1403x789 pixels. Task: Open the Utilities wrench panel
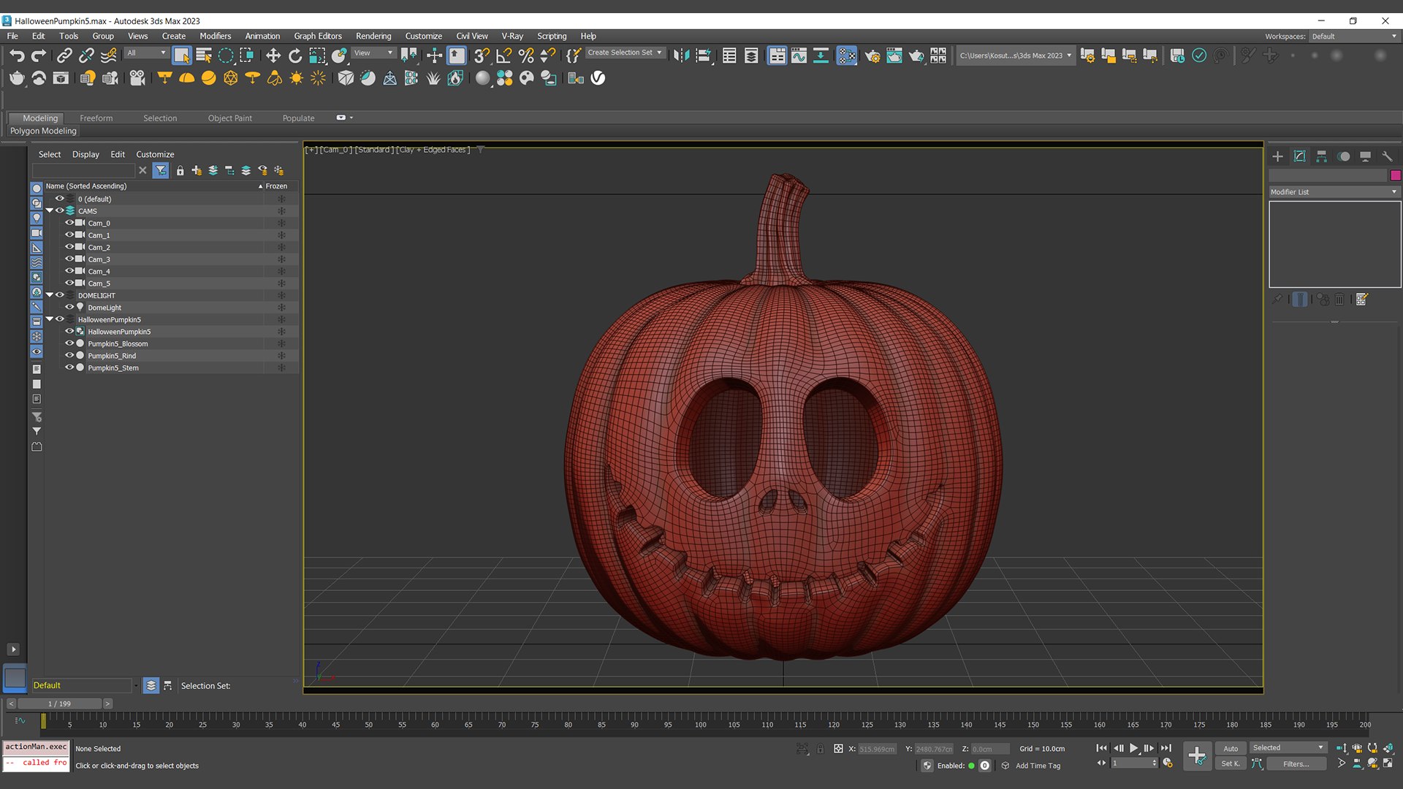pos(1387,156)
